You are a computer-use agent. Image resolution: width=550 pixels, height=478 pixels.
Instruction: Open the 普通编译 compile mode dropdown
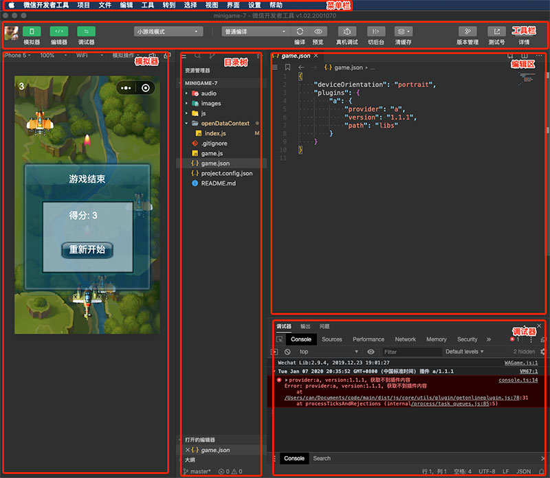tap(256, 32)
